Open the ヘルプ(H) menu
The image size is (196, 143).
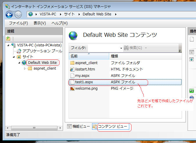click(x=60, y=23)
